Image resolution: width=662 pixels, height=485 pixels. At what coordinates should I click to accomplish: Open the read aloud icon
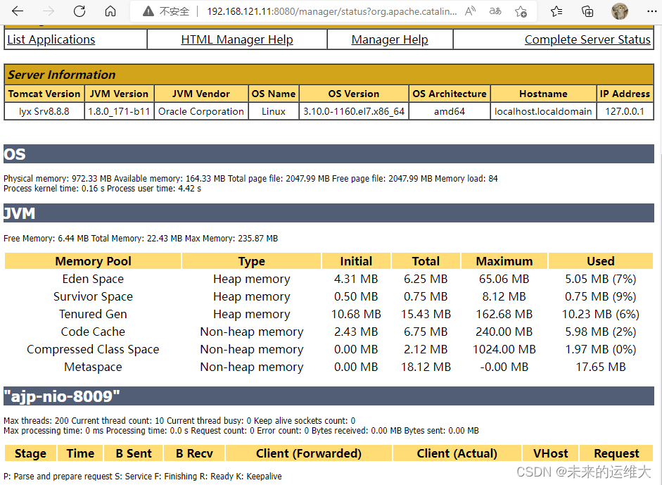(x=470, y=11)
